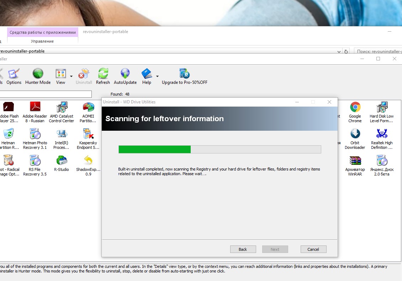This screenshot has height=281, width=402.
Task: Select Hetman Photo Recovery 3.1
Action: 35,139
